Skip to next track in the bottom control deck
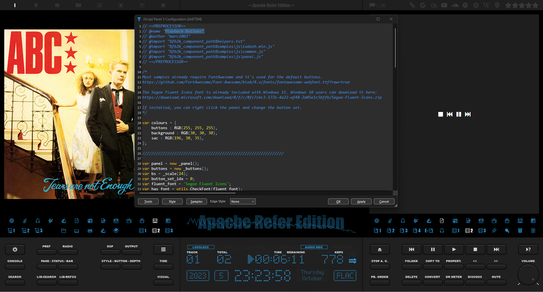Image resolution: width=543 pixels, height=292 pixels. tap(496, 249)
